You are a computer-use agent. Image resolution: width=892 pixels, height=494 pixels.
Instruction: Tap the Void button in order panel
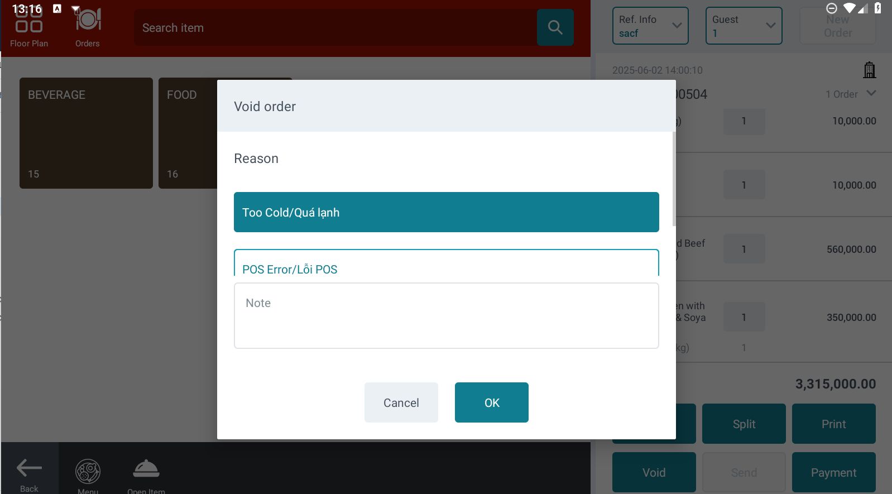click(654, 472)
